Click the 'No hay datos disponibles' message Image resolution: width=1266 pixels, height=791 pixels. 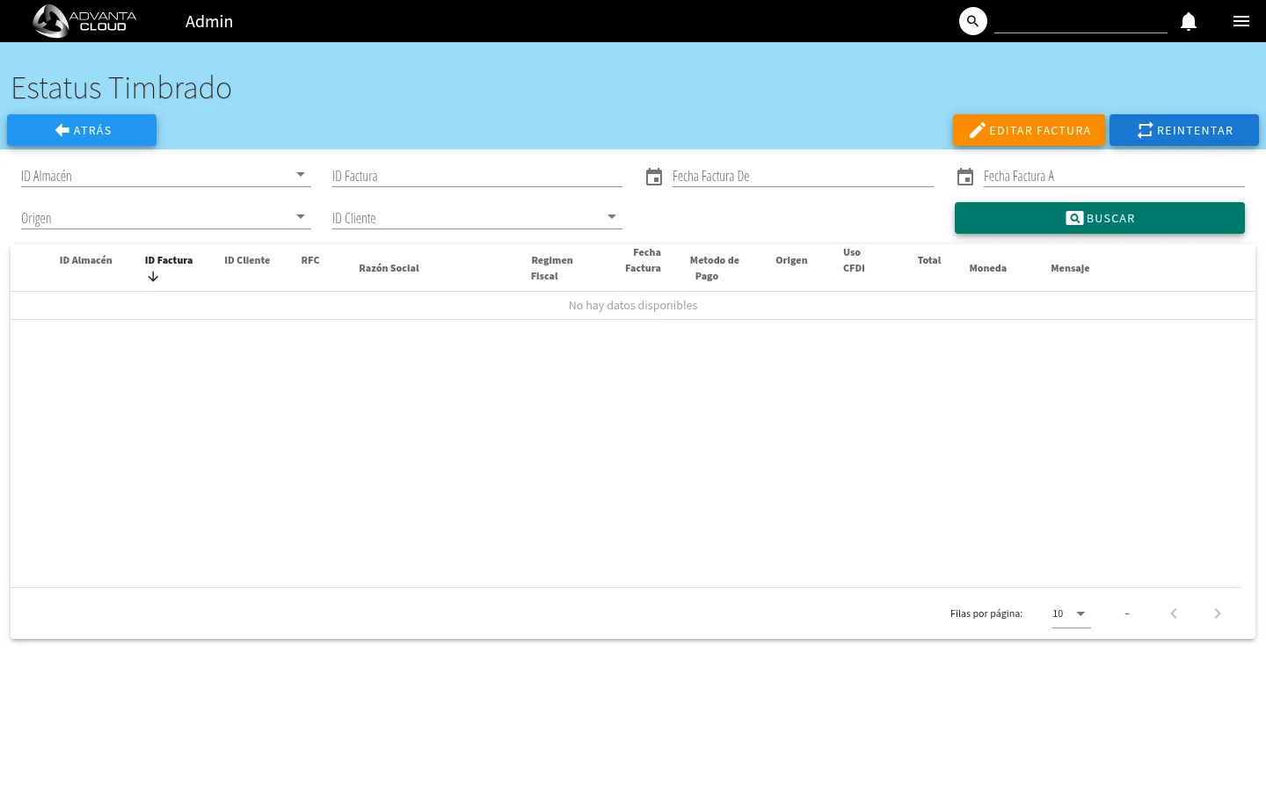point(633,305)
